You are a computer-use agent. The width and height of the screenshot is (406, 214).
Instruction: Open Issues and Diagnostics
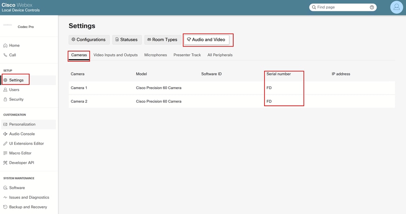28,197
